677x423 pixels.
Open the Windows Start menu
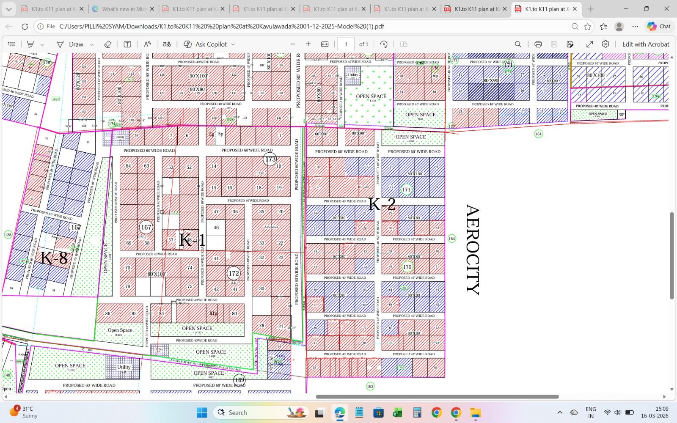(202, 412)
